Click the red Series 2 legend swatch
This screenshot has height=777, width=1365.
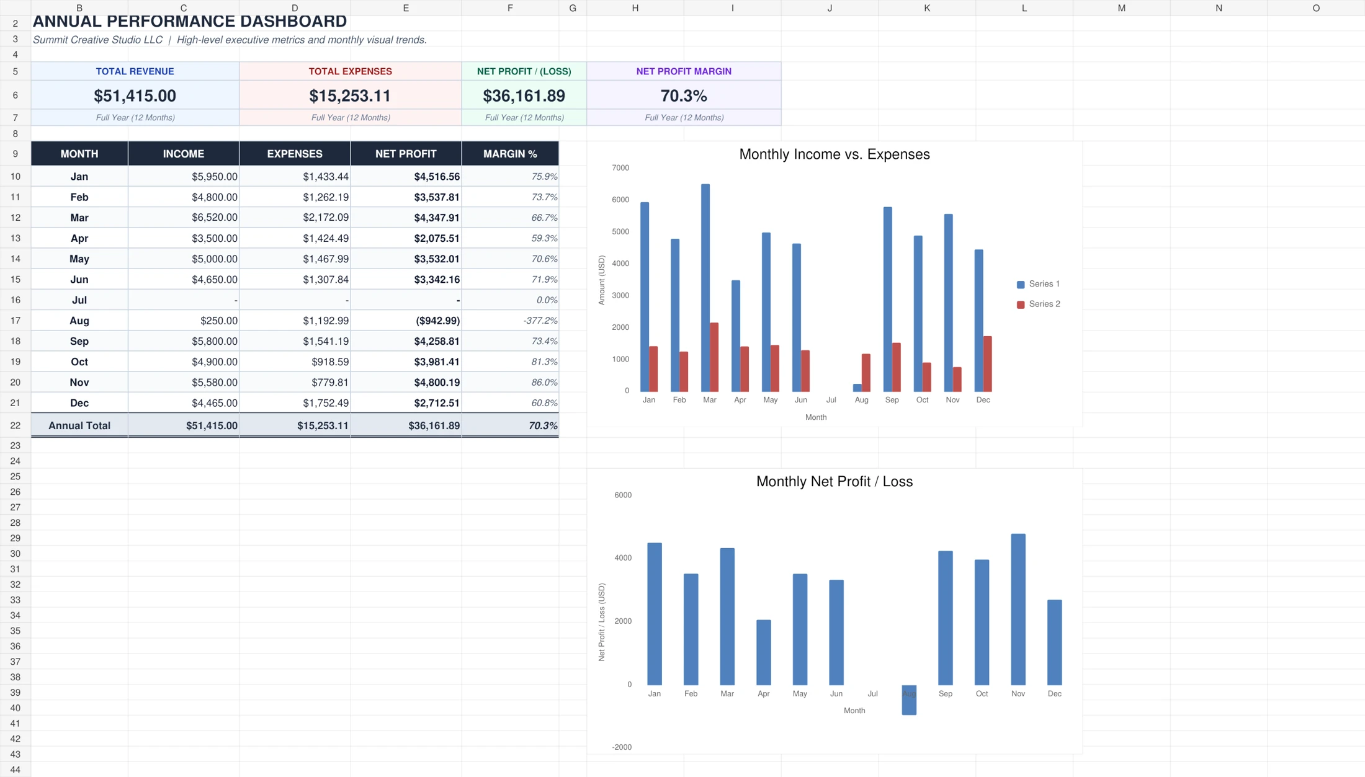pyautogui.click(x=1021, y=304)
